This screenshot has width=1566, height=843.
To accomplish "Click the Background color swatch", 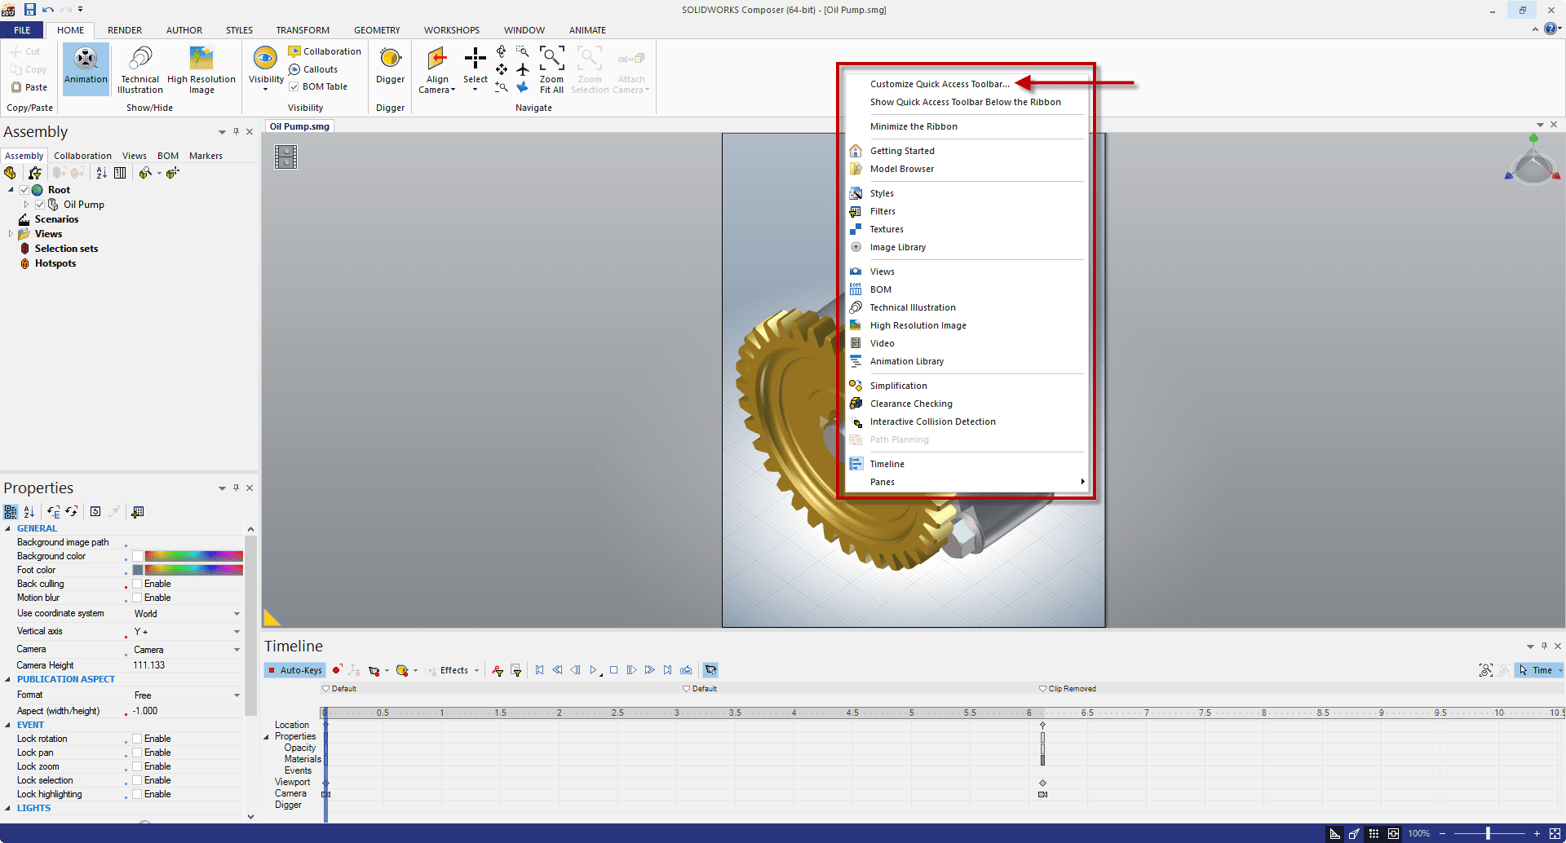I will [138, 556].
